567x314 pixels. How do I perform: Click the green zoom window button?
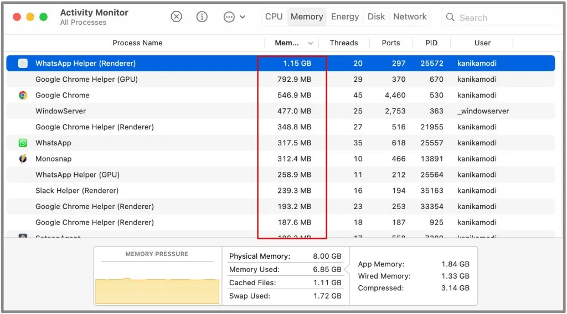tap(43, 17)
